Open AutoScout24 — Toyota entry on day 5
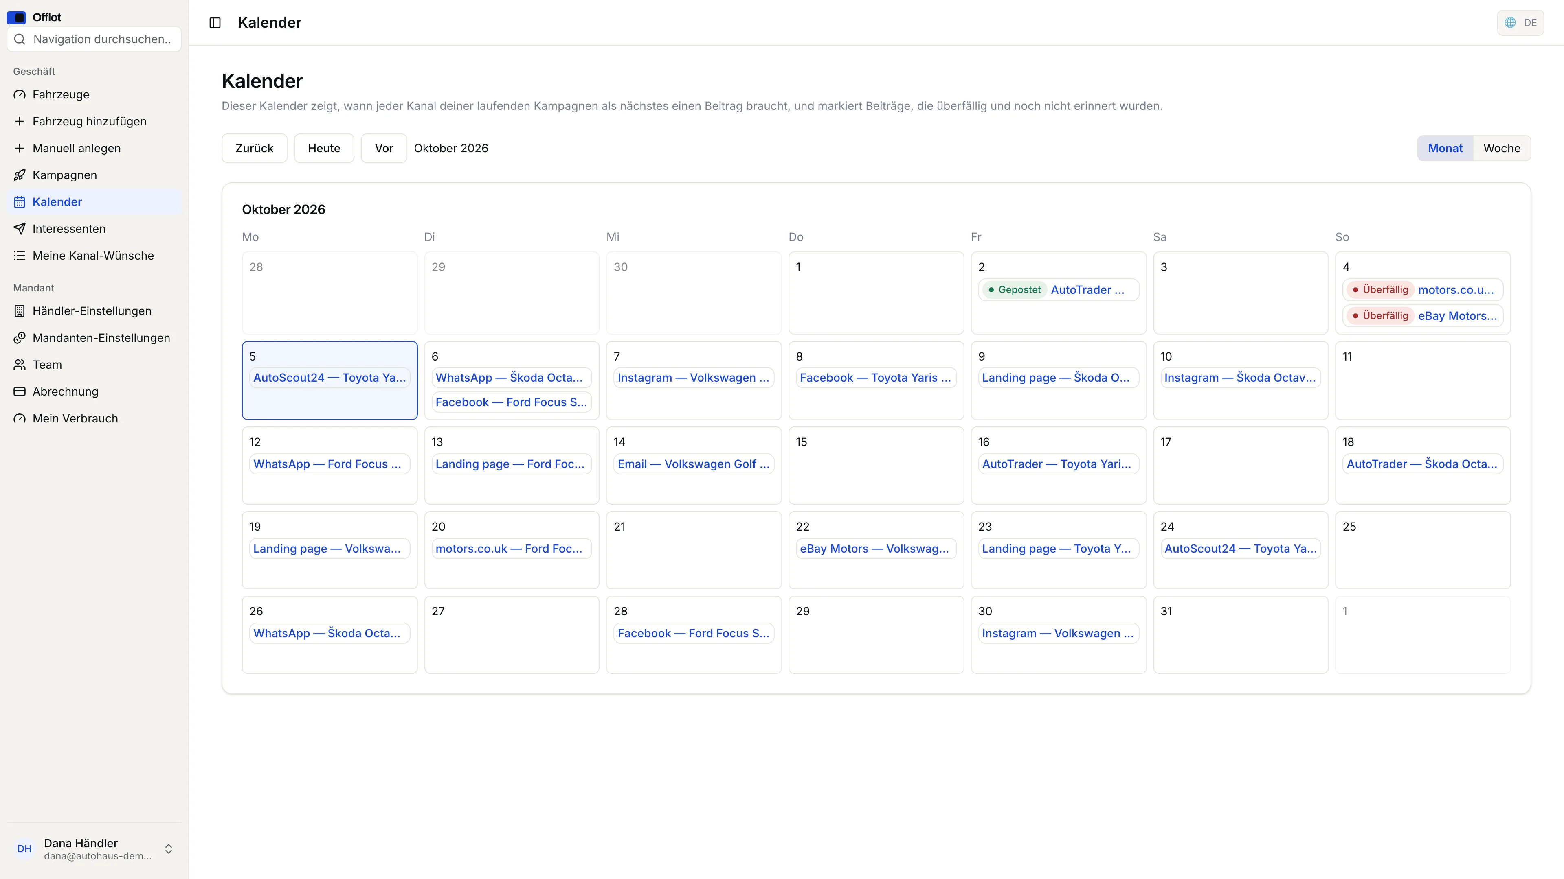 coord(329,378)
